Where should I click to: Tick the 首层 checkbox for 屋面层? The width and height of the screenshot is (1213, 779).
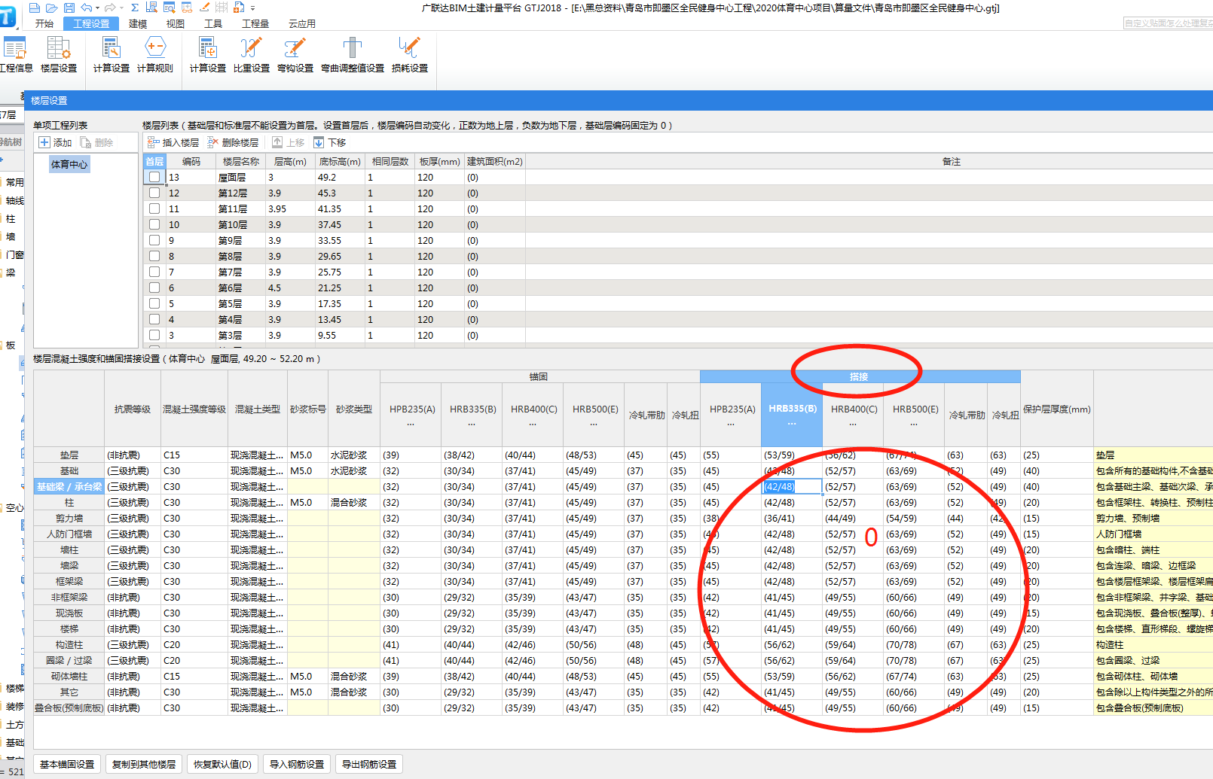154,177
